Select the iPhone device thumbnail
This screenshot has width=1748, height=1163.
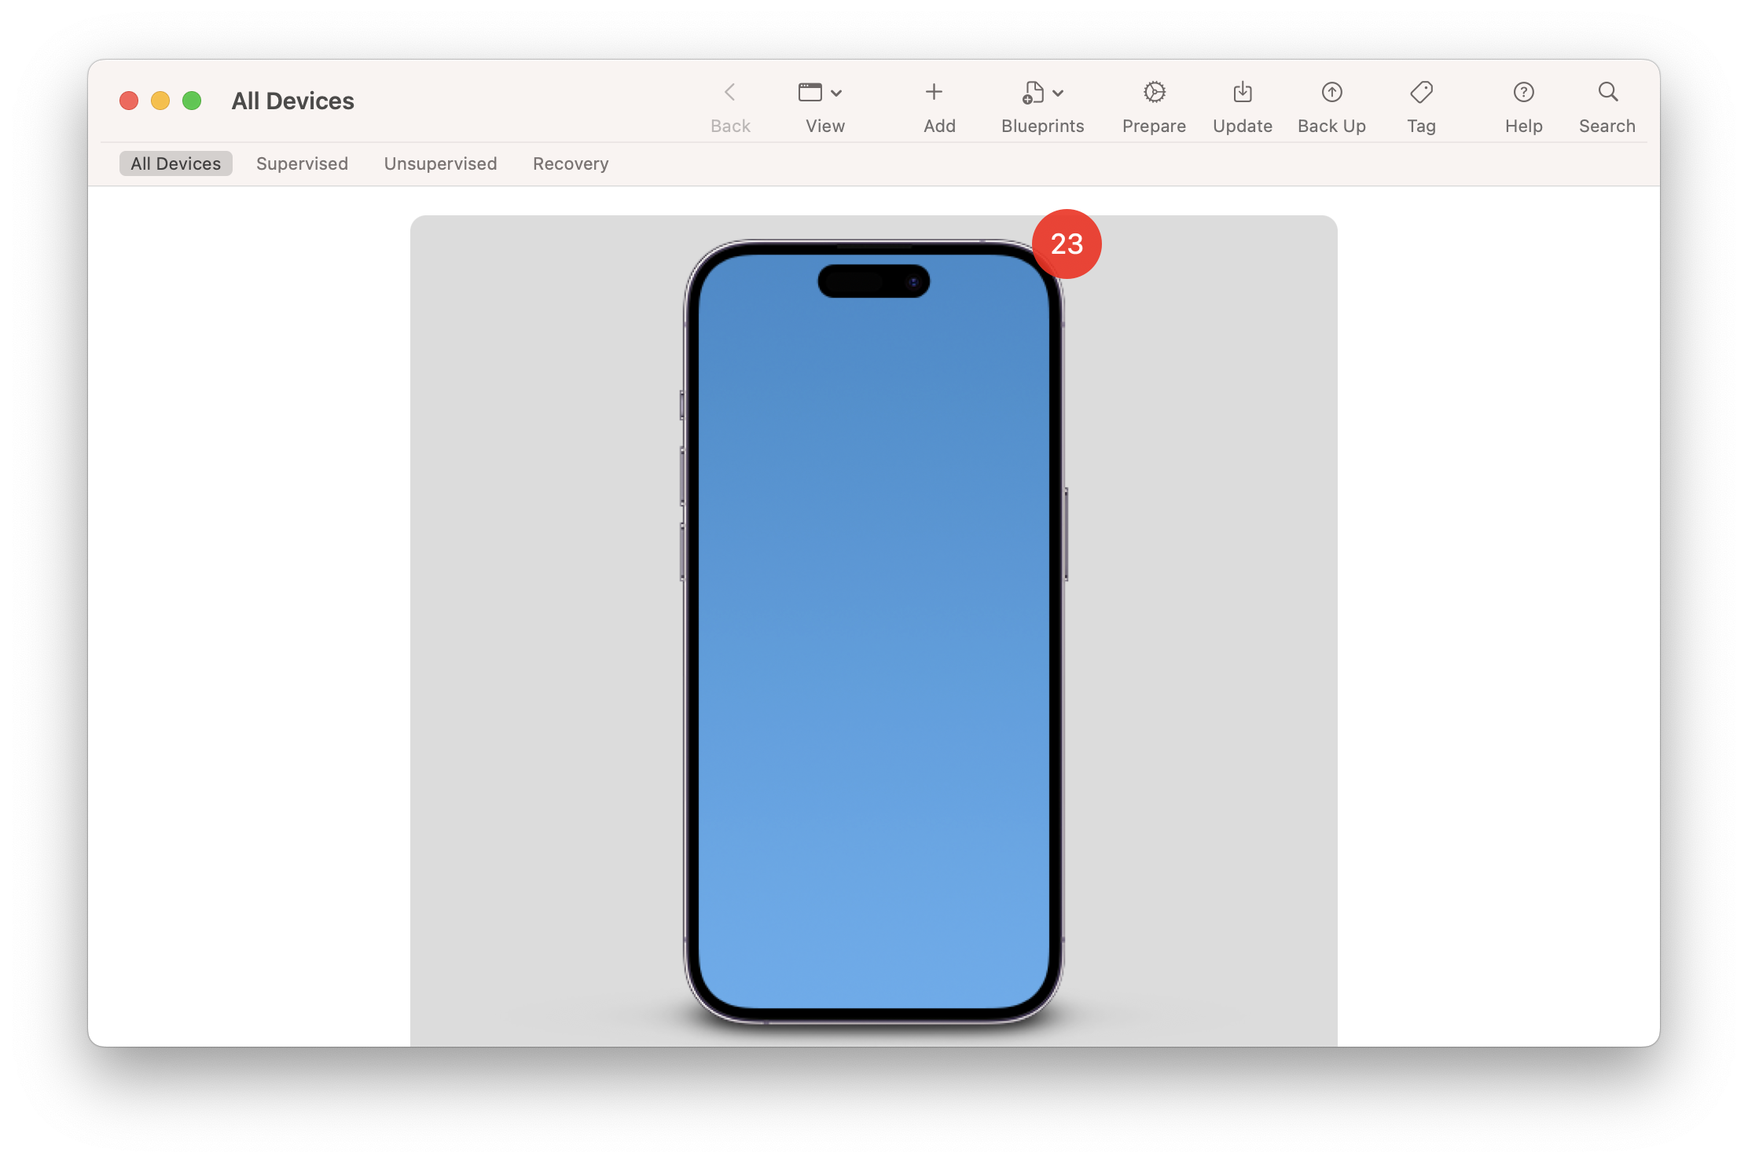coord(873,629)
